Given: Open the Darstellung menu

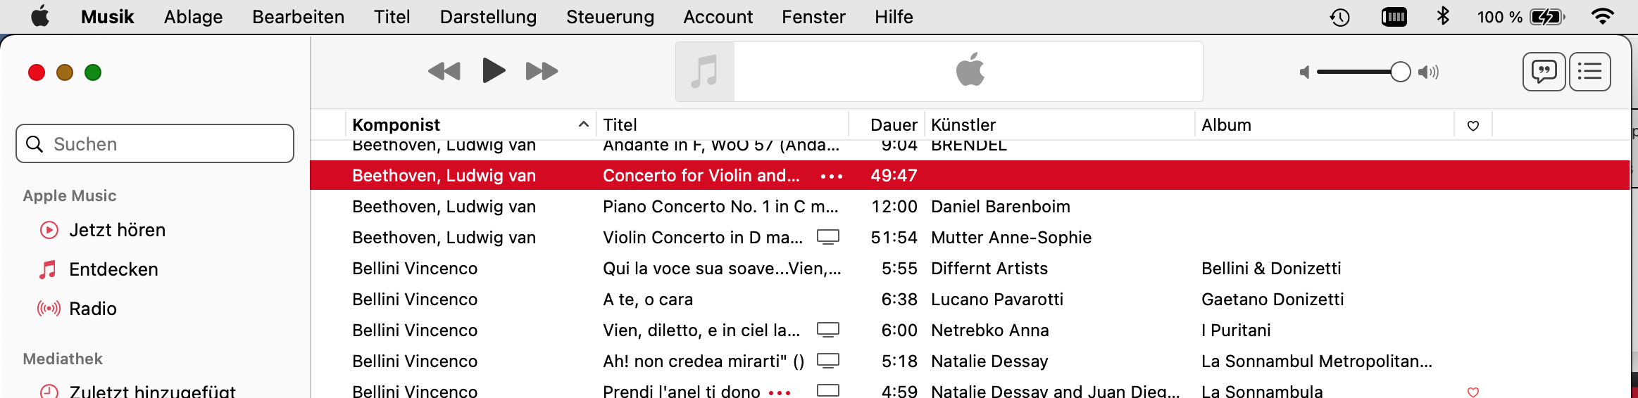Looking at the screenshot, I should (488, 17).
